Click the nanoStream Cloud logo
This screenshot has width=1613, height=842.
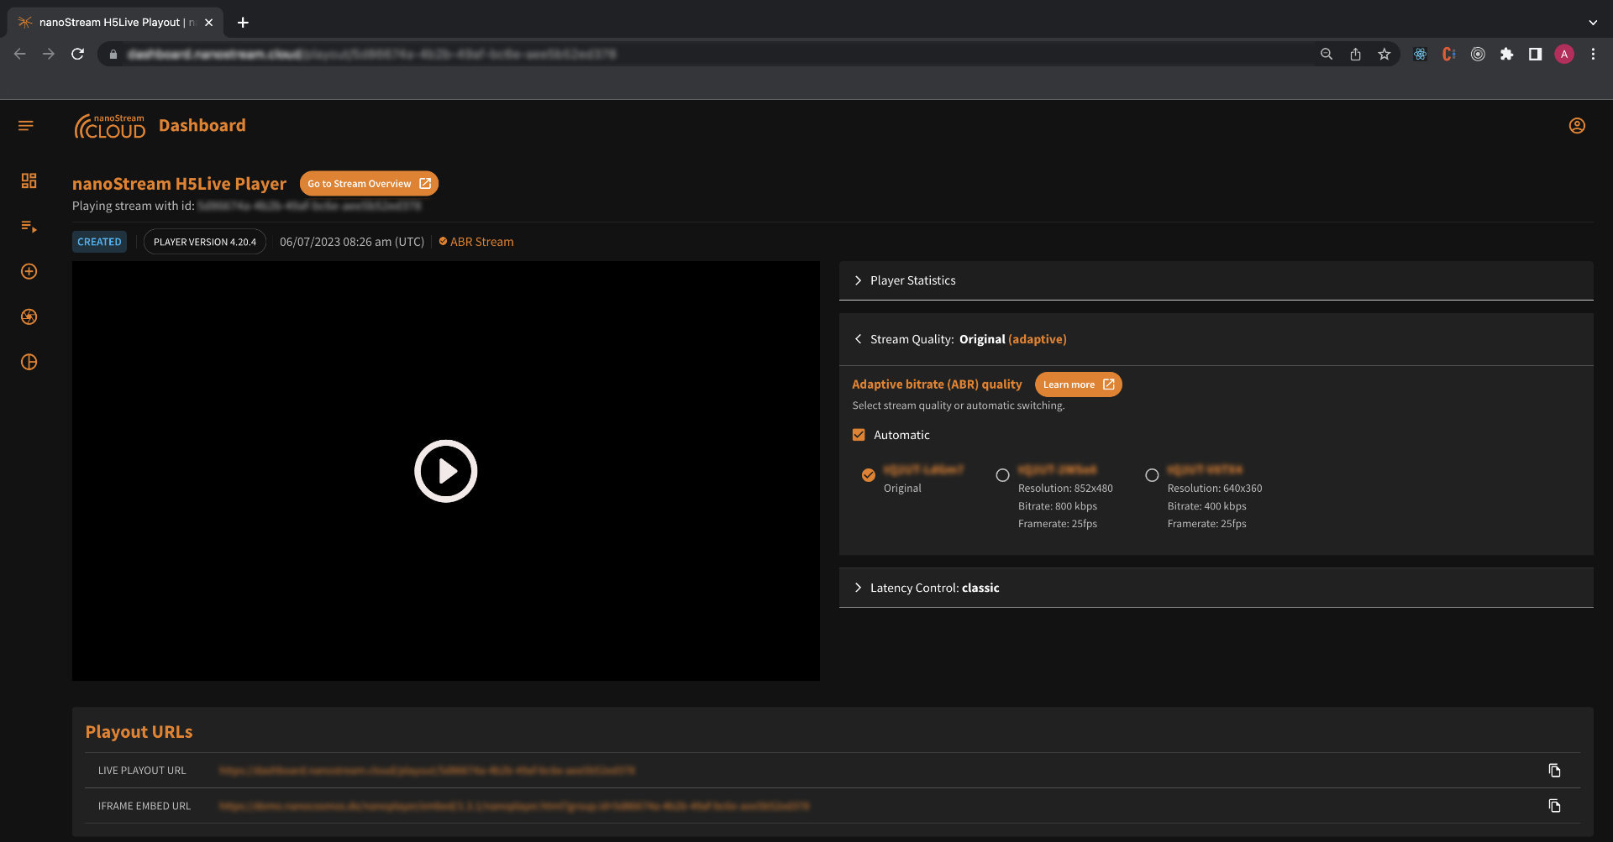pyautogui.click(x=110, y=126)
